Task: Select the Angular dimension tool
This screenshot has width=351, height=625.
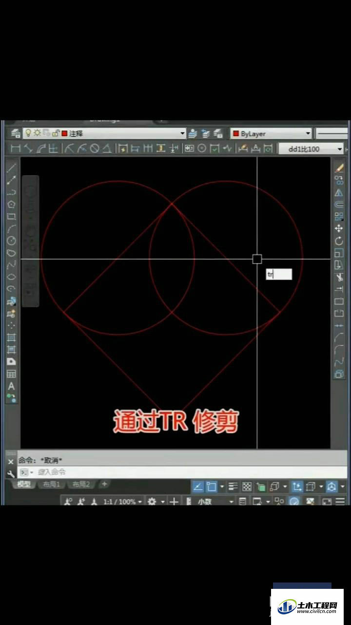Action: [107, 148]
